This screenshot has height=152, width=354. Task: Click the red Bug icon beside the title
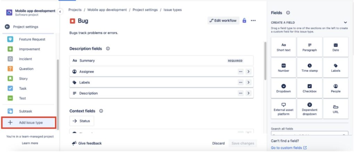(x=73, y=21)
